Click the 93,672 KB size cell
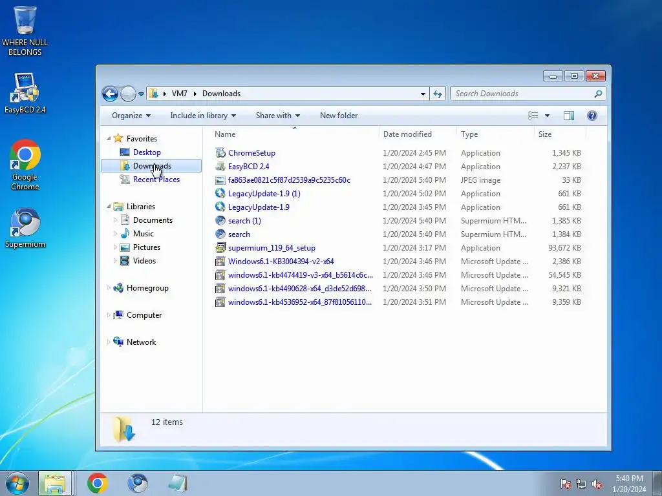The image size is (662, 496). (564, 247)
